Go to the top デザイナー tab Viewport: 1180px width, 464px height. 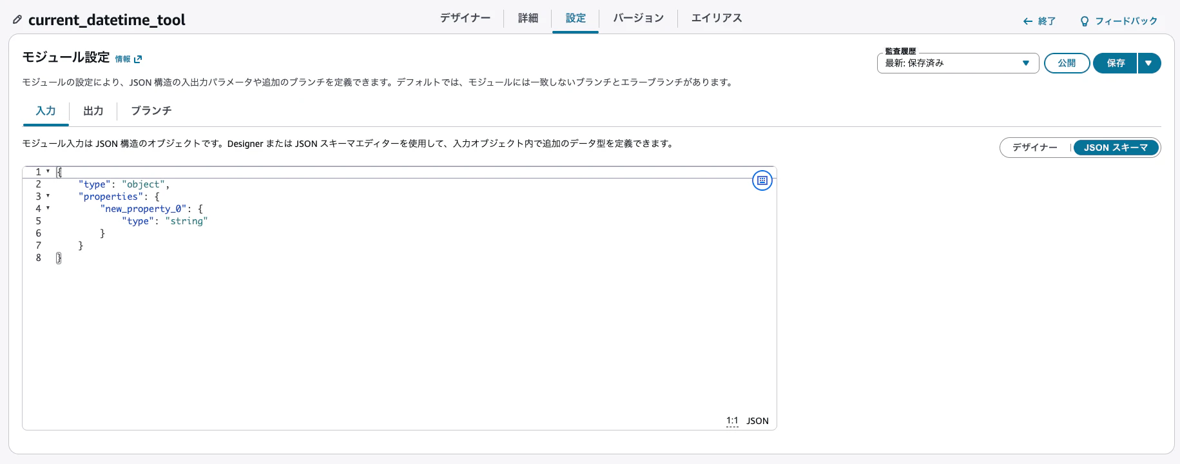pos(465,18)
